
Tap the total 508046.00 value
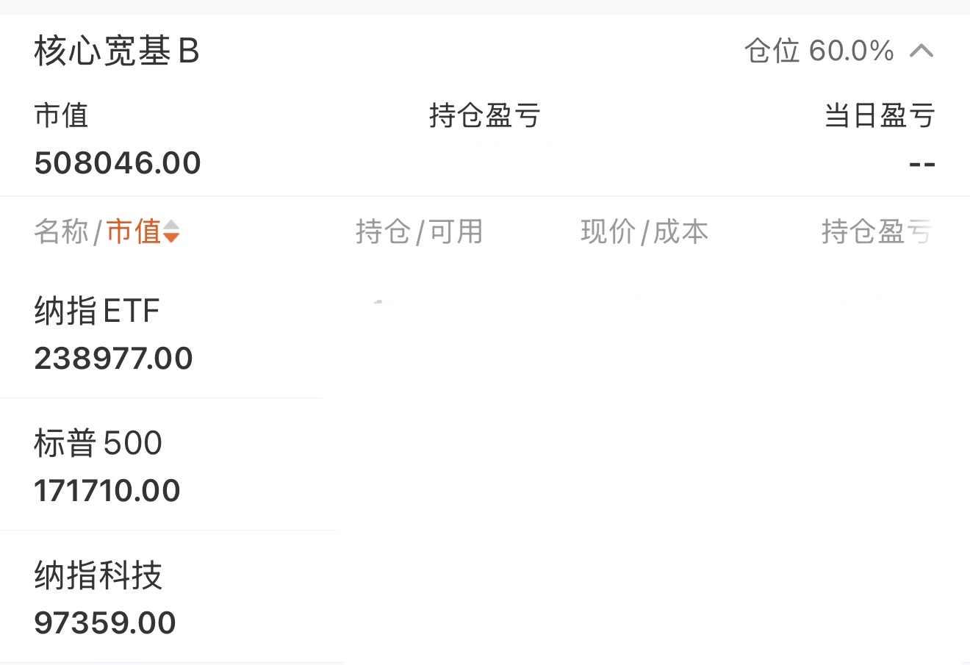tap(118, 163)
